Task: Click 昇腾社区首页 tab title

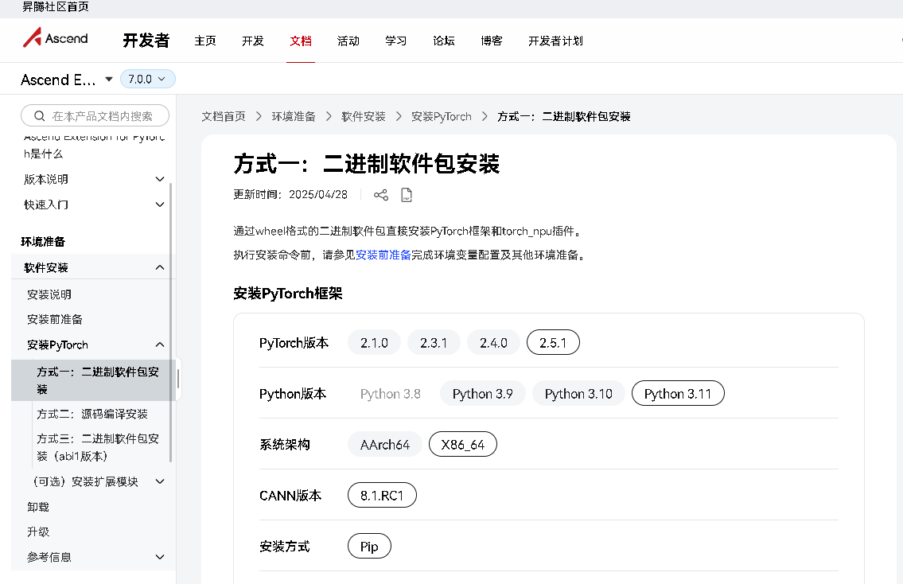Action: pyautogui.click(x=55, y=7)
